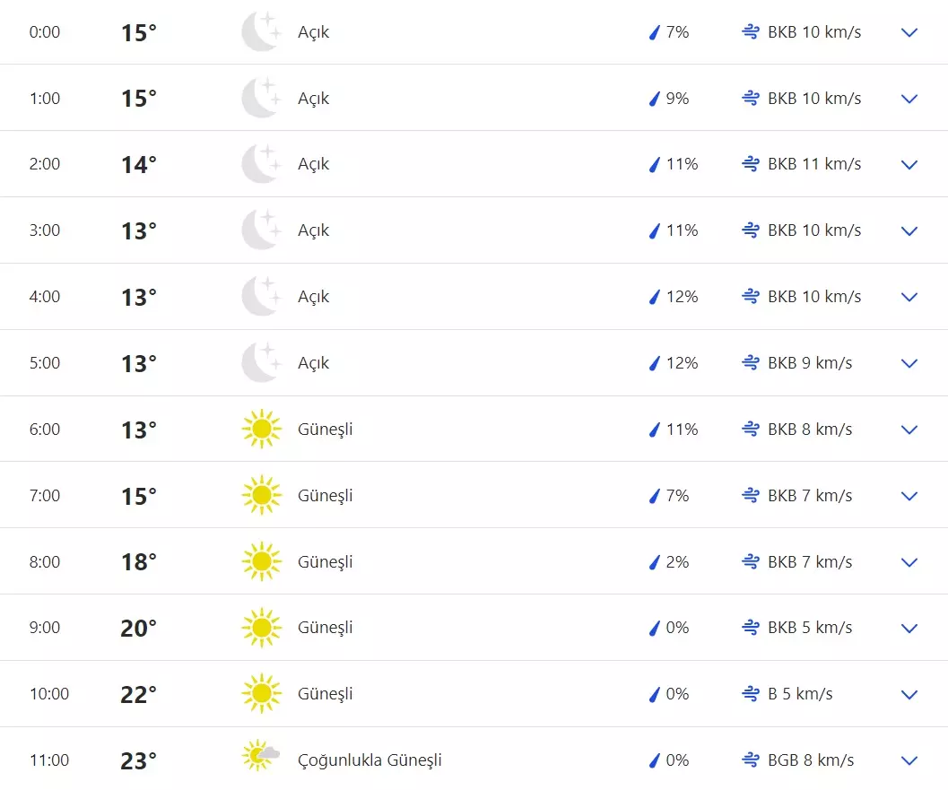The width and height of the screenshot is (948, 790).
Task: Open details for the 7:00 forecast
Action: 909,496
